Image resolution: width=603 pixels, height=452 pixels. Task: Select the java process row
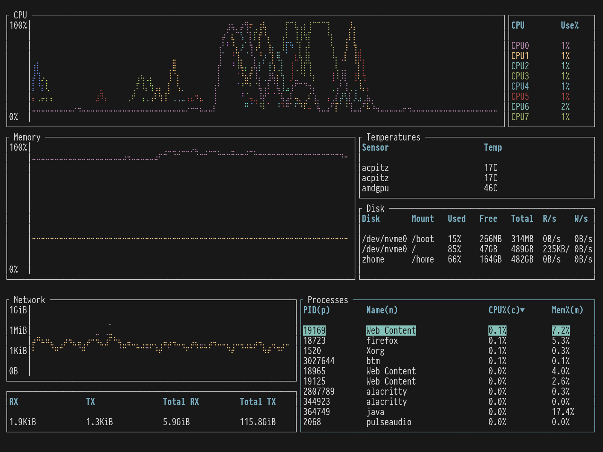click(448, 412)
